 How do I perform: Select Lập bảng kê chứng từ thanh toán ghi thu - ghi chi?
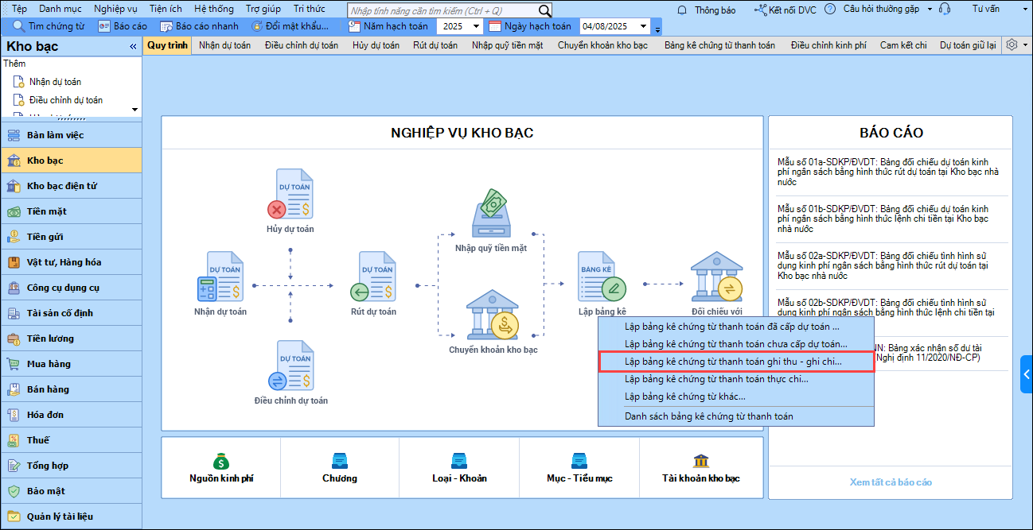736,361
